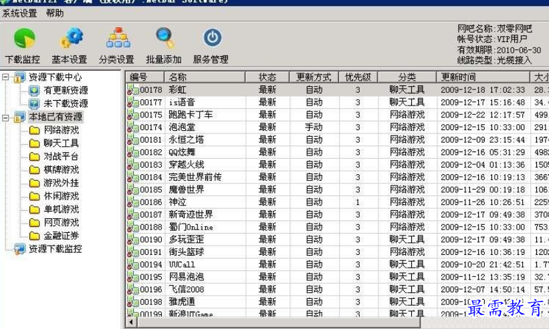This screenshot has height=329, width=549.
Task: Collapse the 资源下载中心 tree node
Action: (x=5, y=77)
